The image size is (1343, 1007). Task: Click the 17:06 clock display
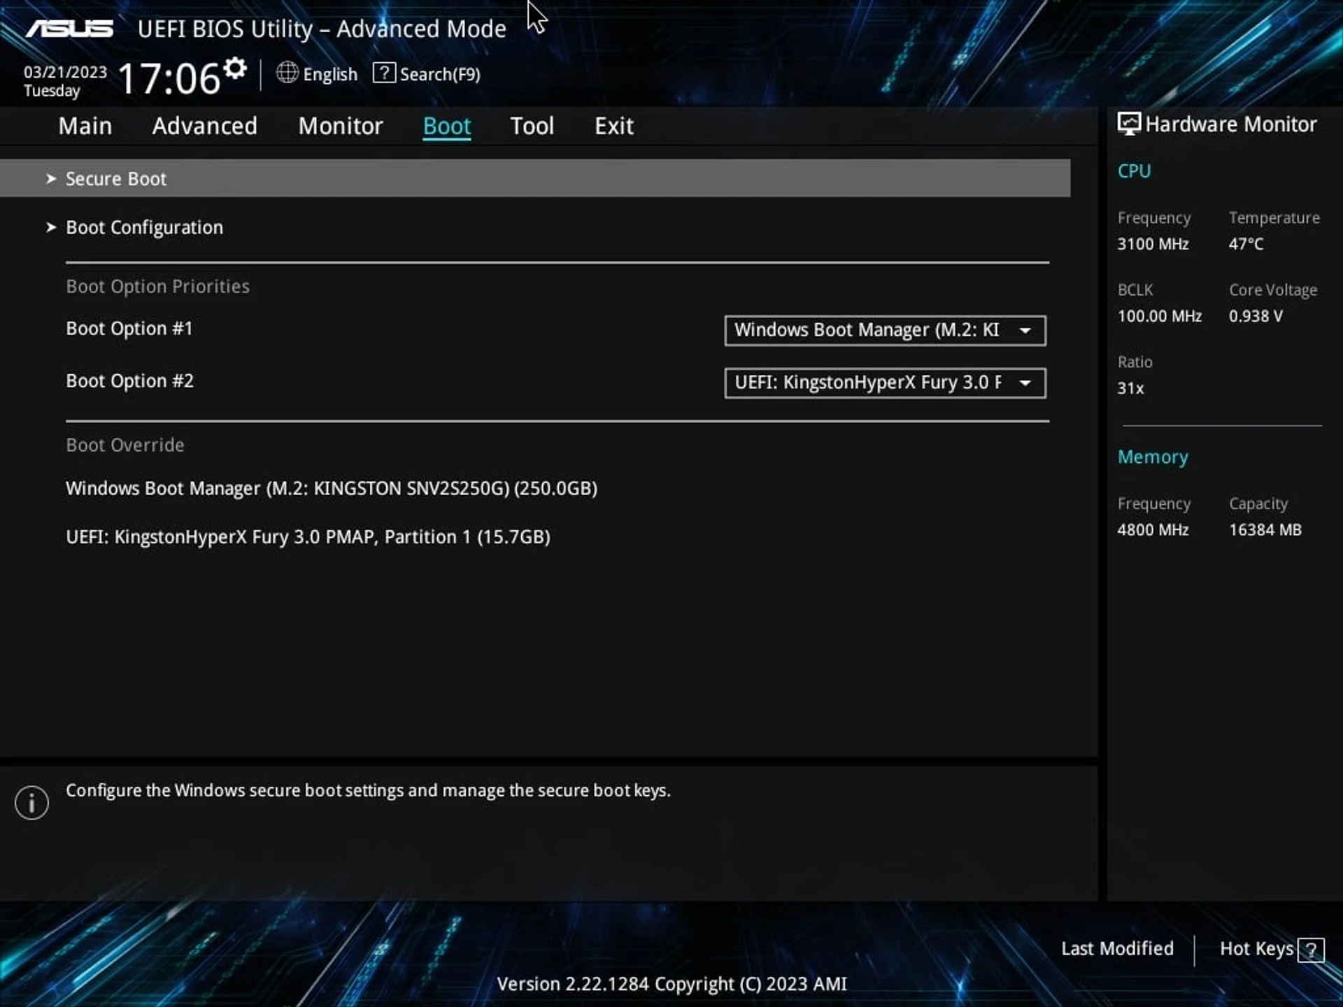(x=169, y=78)
